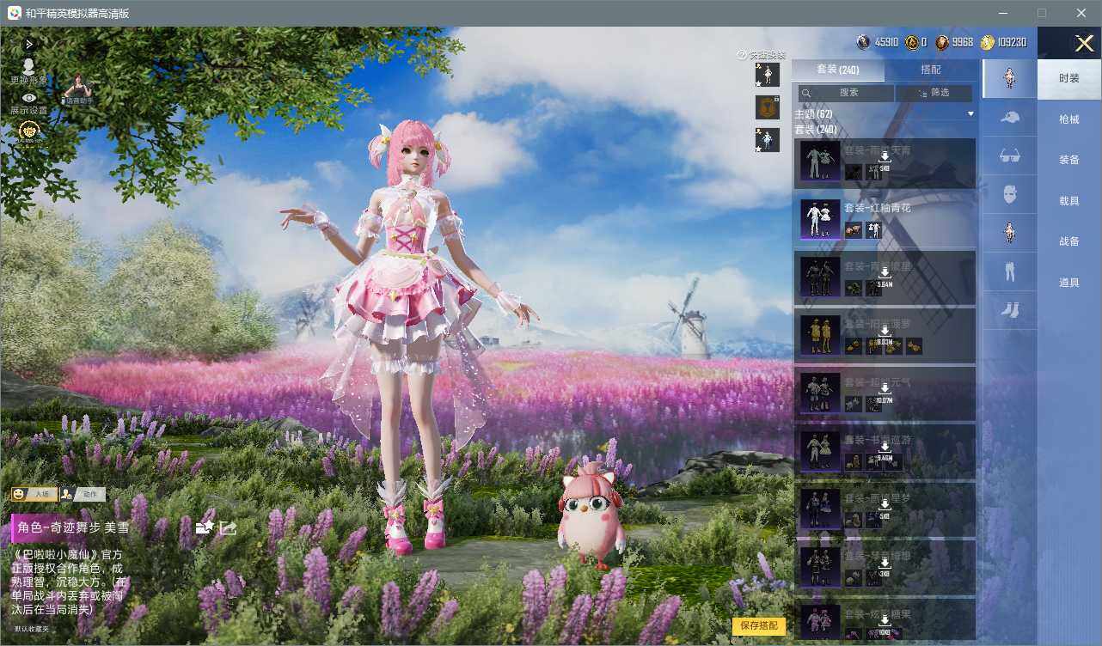Open the 语音助手 voice assistant
Image resolution: width=1102 pixels, height=646 pixels.
(x=78, y=88)
